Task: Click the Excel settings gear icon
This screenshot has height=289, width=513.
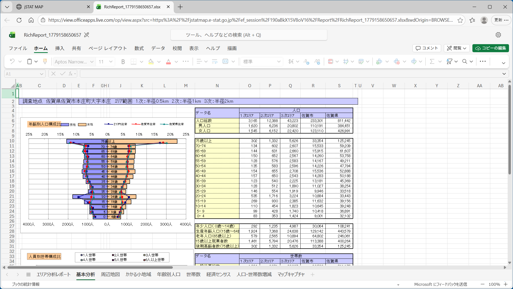Action: pyautogui.click(x=498, y=35)
